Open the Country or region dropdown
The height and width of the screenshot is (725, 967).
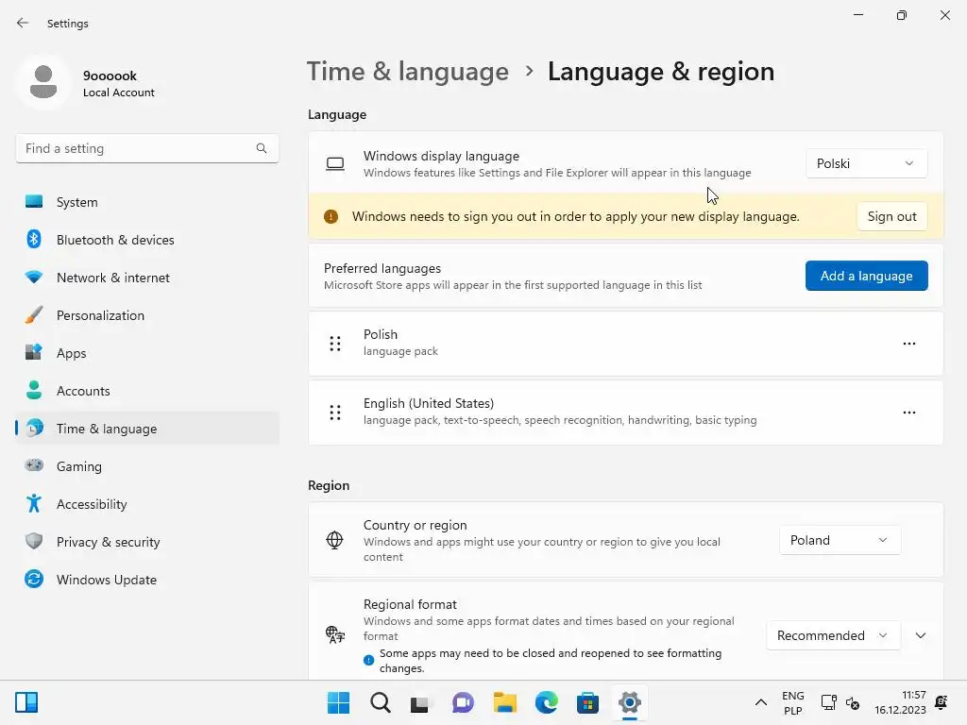click(x=840, y=540)
